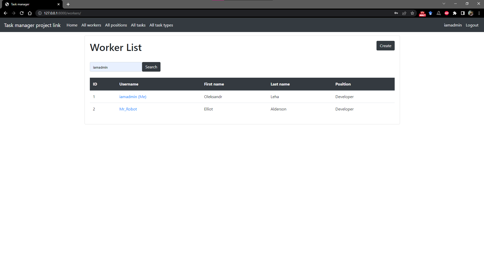
Task: Open Extensions puzzle icon
Action: [455, 13]
